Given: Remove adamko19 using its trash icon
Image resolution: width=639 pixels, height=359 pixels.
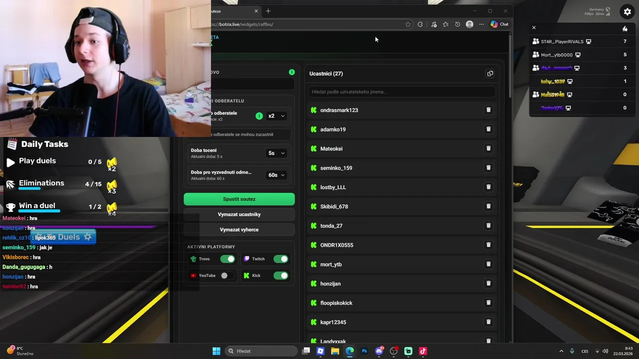Looking at the screenshot, I should pyautogui.click(x=489, y=129).
